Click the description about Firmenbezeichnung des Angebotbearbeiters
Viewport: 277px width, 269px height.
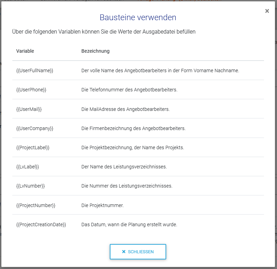click(x=133, y=128)
